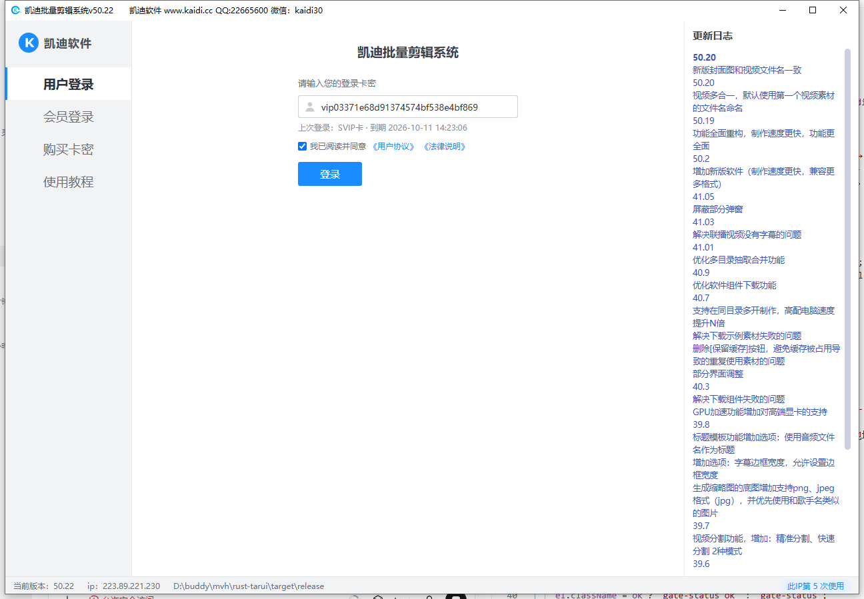Click the ip: 223.89.221.230 status text
The height and width of the screenshot is (599, 864).
124,586
